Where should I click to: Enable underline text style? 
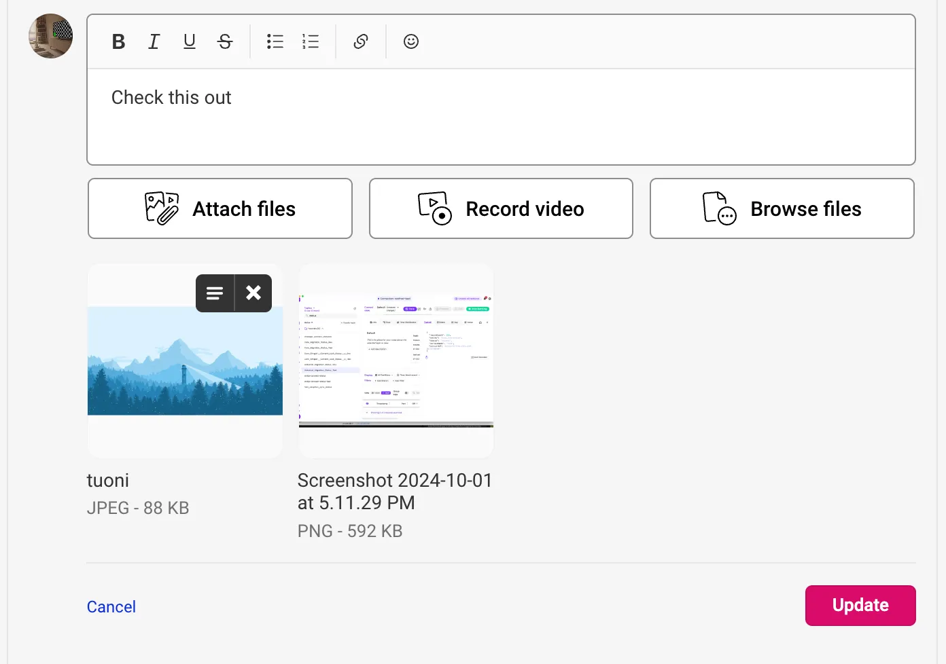point(190,42)
